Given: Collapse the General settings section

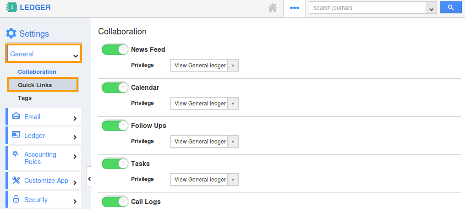Looking at the screenshot, I should [x=44, y=54].
